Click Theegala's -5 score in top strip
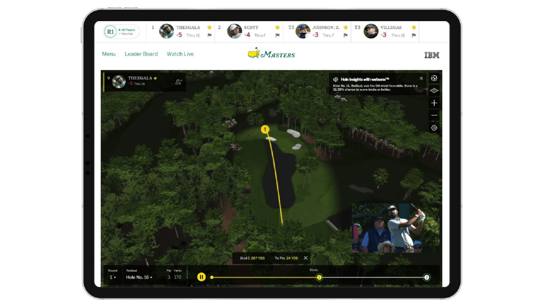The image size is (543, 305). pos(179,35)
